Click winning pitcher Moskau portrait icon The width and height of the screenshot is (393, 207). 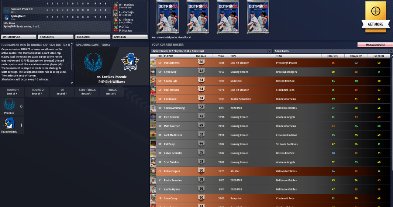coord(116,6)
